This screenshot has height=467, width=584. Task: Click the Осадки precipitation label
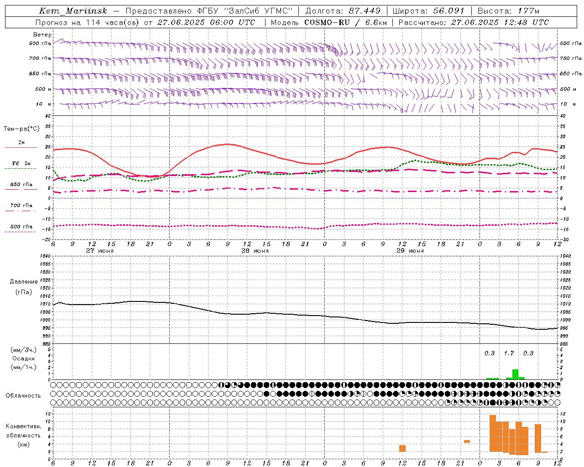[x=24, y=358]
